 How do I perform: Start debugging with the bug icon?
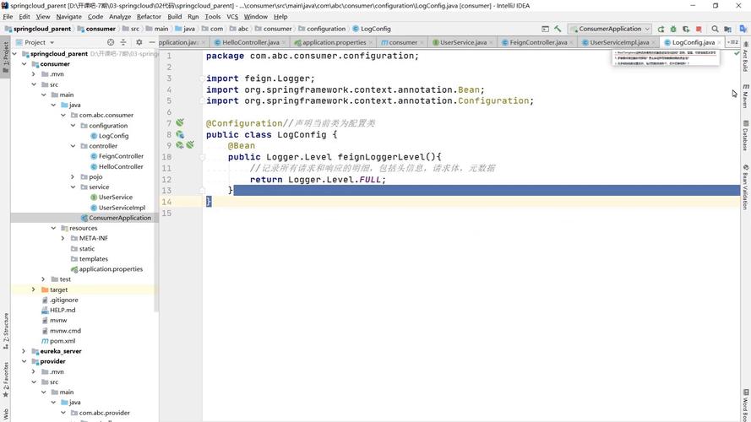673,29
